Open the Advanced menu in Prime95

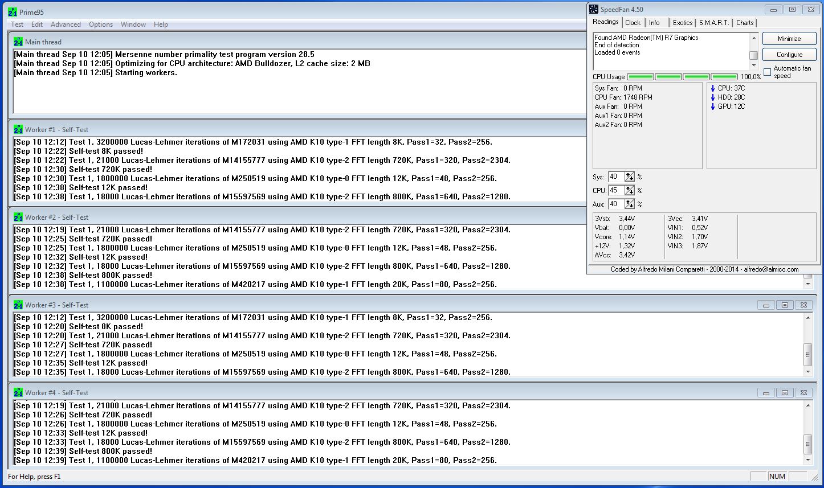click(66, 24)
